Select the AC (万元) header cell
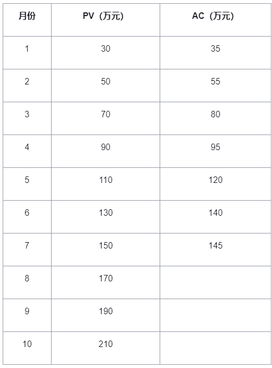This screenshot has height=368, width=272. (215, 20)
